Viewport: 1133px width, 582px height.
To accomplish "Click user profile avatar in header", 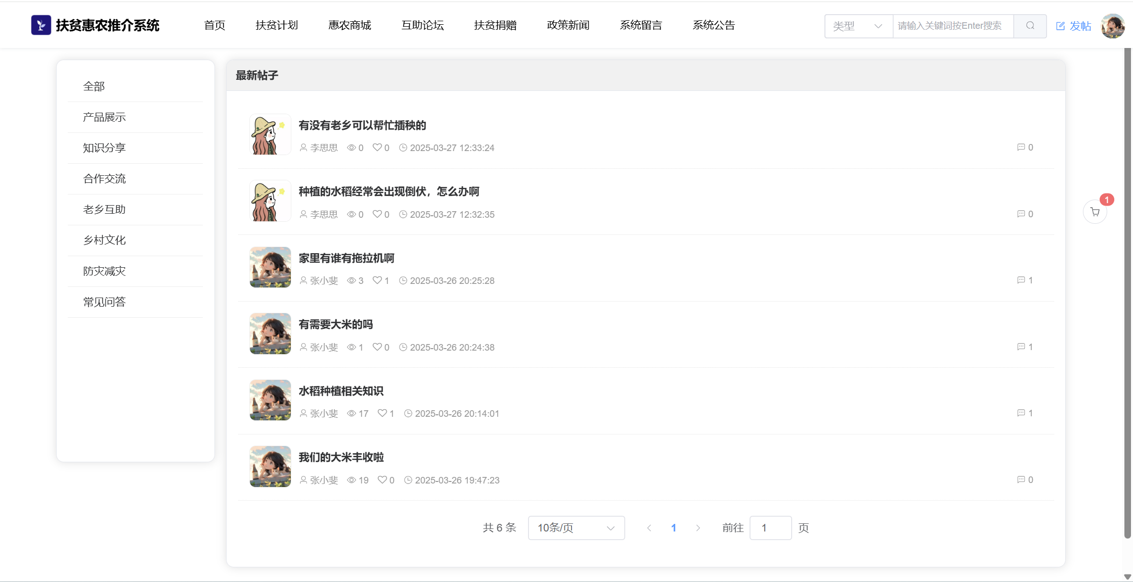I will tap(1113, 26).
